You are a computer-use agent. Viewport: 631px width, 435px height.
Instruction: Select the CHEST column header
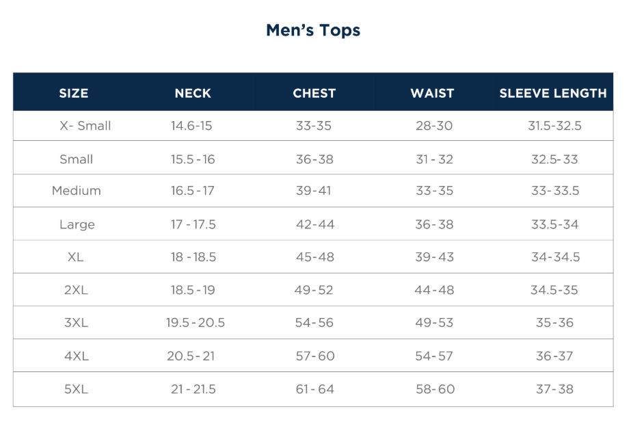pyautogui.click(x=314, y=94)
